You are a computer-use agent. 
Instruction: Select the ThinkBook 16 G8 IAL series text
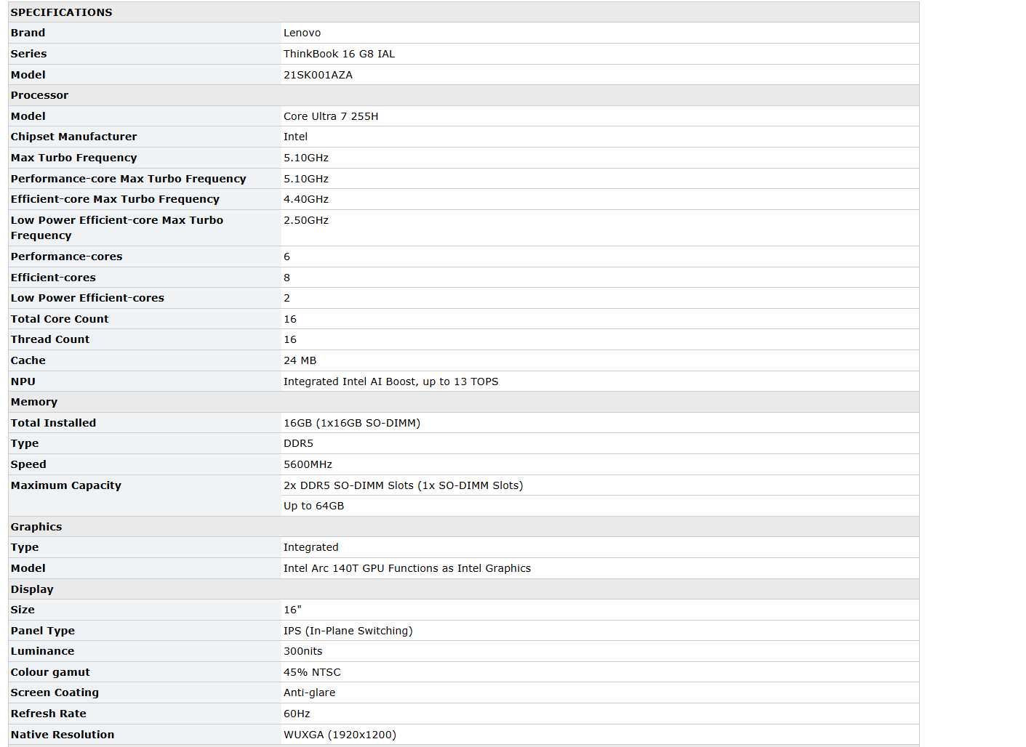[x=339, y=54]
